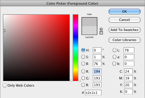Click the right hue slider arrow

pyautogui.click(x=80, y=81)
